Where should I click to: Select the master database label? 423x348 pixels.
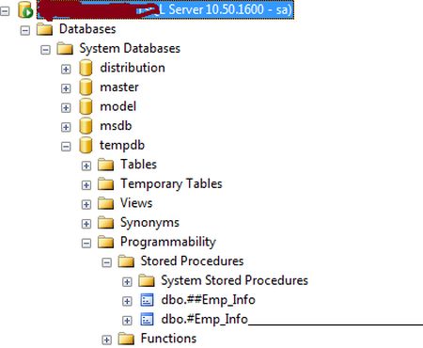pos(119,87)
